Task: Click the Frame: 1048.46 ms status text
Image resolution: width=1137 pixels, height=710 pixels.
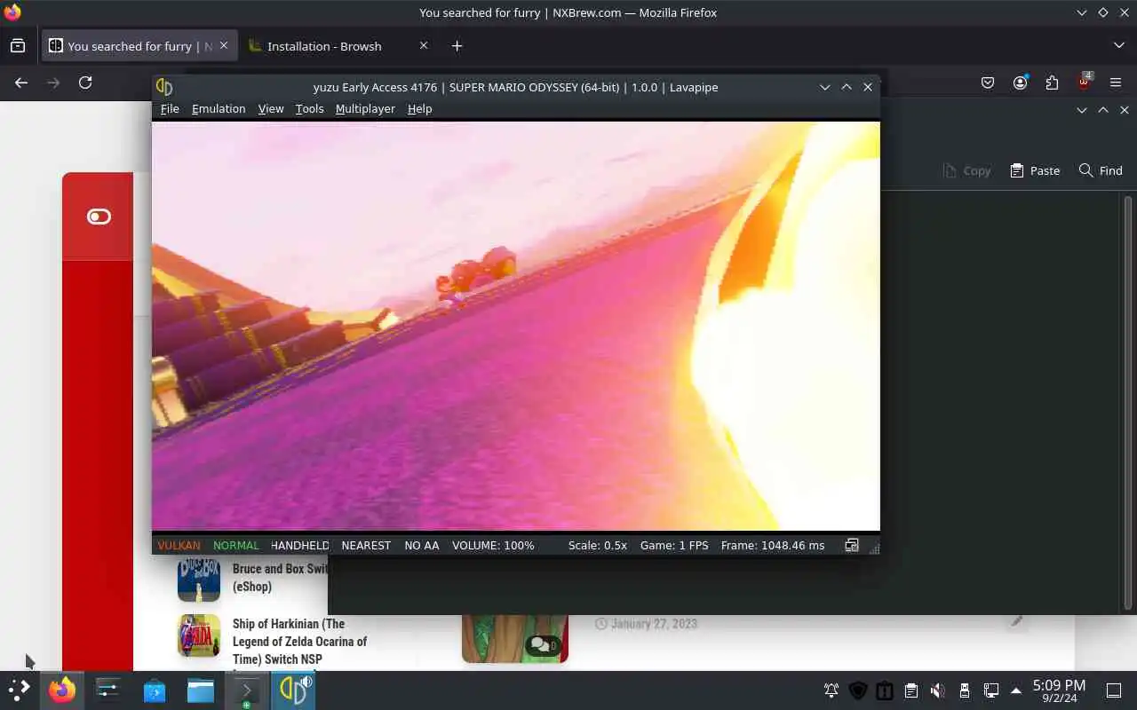Action: (773, 545)
